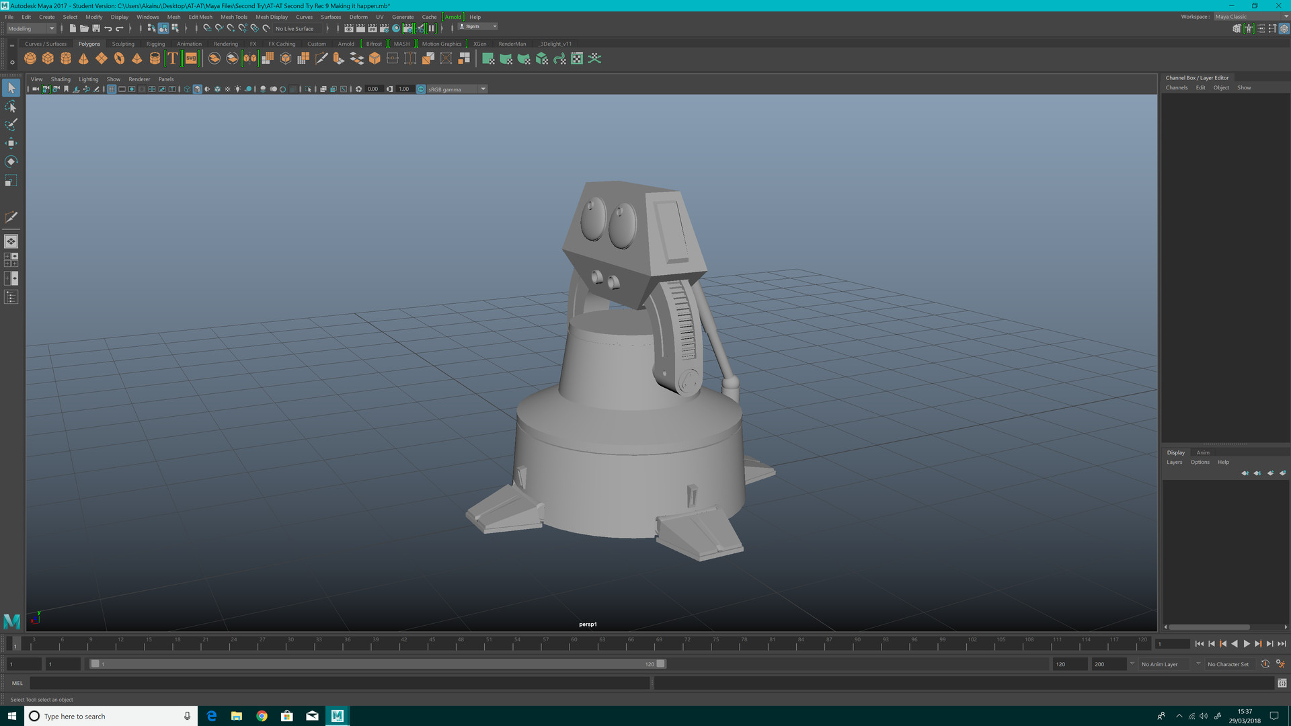Click the MEL command language button

point(17,683)
